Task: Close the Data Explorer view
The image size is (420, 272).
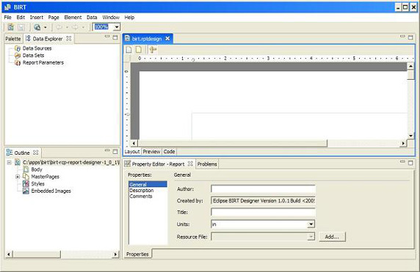Action: coord(69,39)
